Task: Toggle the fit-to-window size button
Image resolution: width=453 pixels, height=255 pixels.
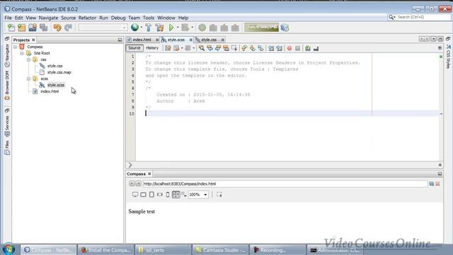Action: click(176, 195)
